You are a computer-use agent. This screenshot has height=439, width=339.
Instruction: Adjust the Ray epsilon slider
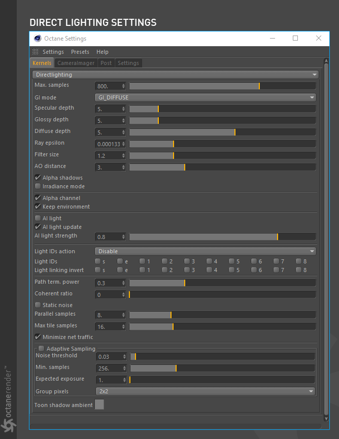pyautogui.click(x=222, y=144)
